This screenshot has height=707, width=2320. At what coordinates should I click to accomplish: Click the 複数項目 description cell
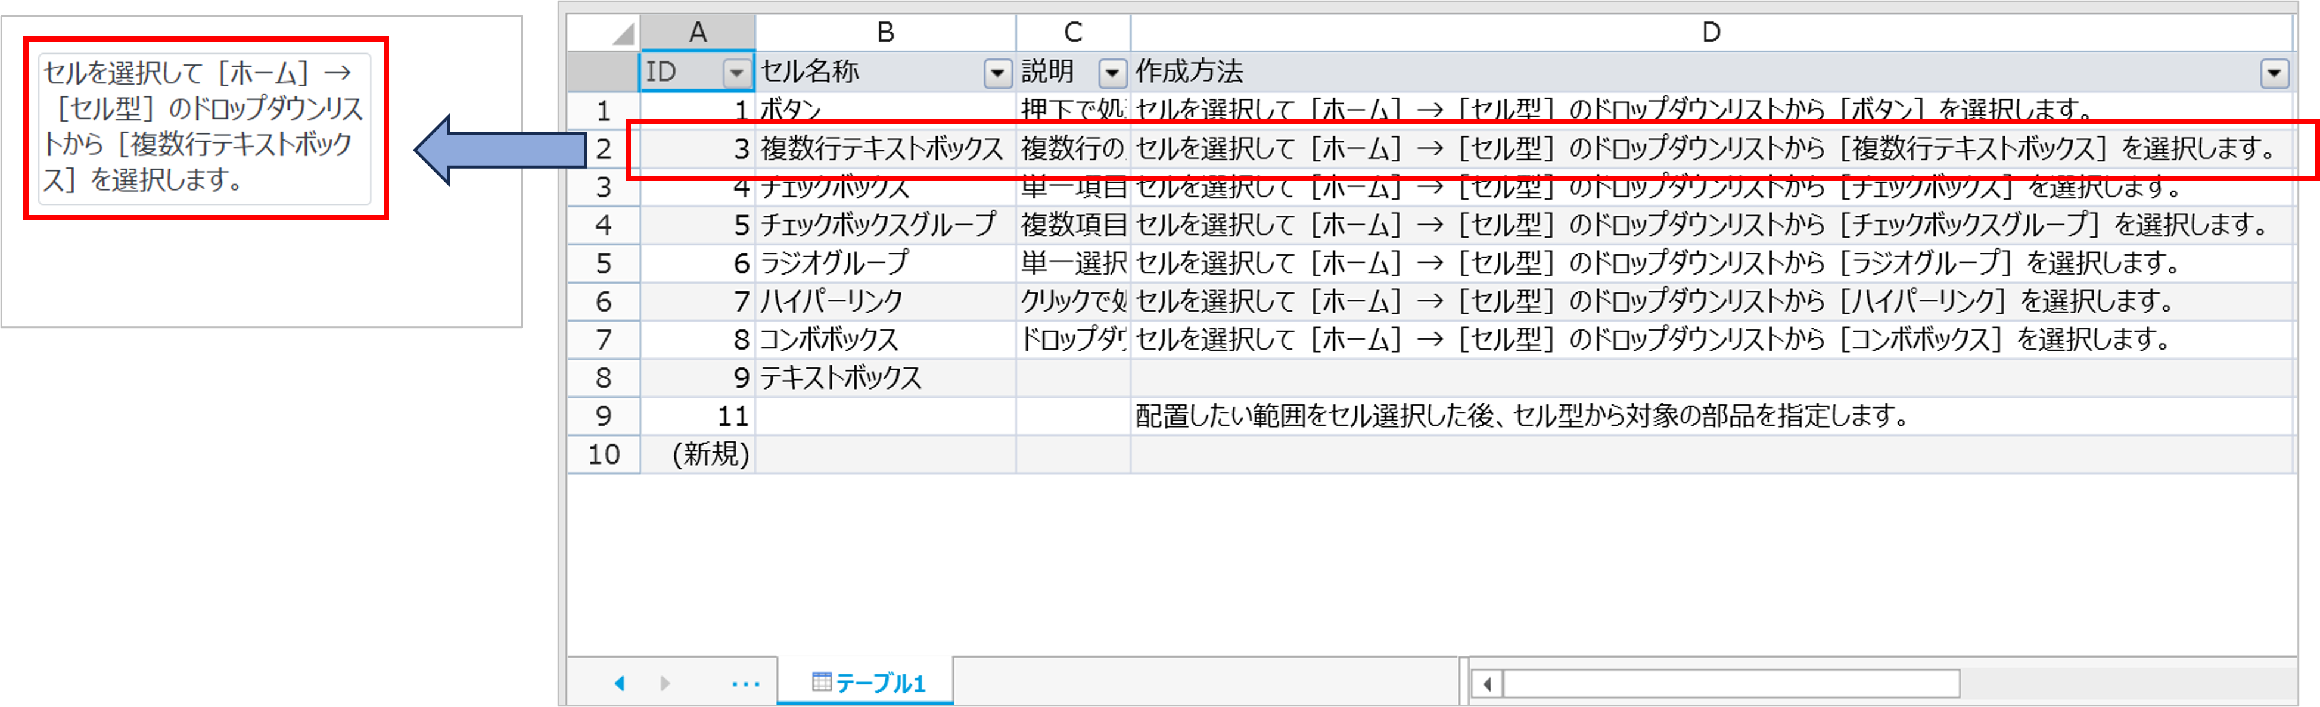click(1072, 225)
